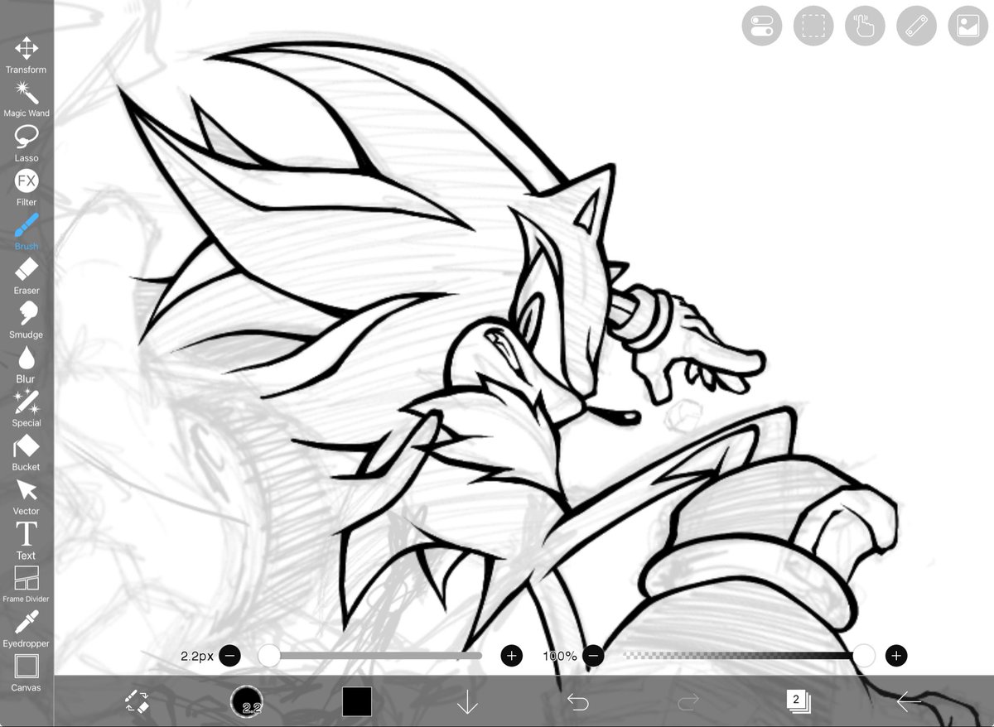Open the ruler tool
Screen dimensions: 994x727
[916, 26]
